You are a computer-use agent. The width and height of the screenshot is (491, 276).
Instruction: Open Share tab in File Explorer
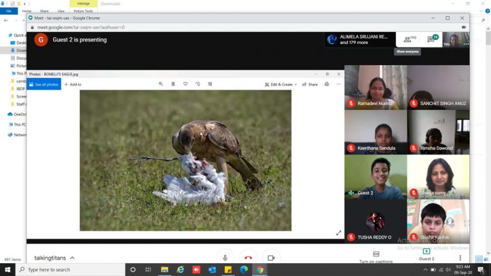[44, 11]
